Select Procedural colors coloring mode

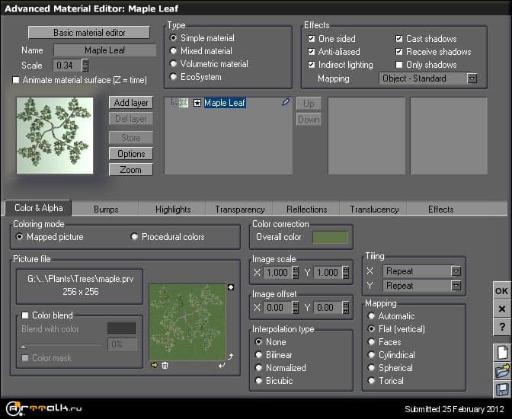pos(135,237)
